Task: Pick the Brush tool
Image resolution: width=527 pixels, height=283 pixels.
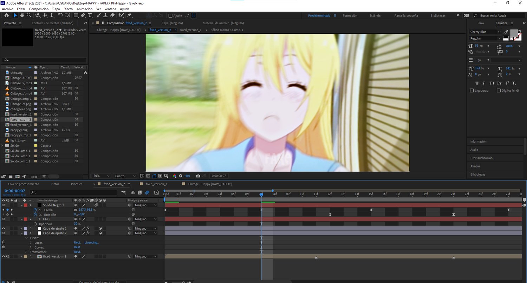Action: tap(99, 15)
